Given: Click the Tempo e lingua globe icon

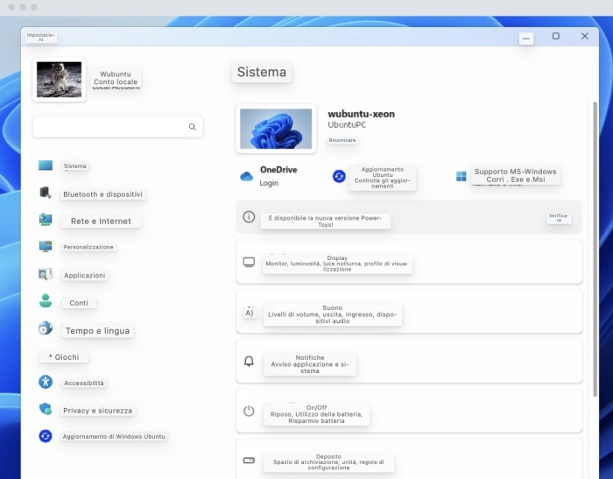Looking at the screenshot, I should tap(46, 328).
